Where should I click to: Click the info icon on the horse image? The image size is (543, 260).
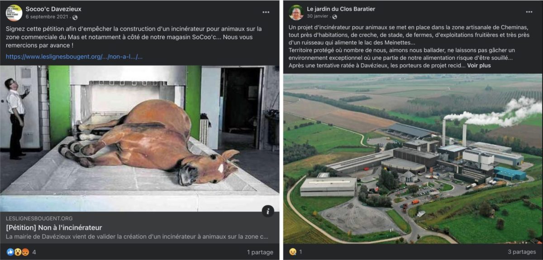pos(268,211)
